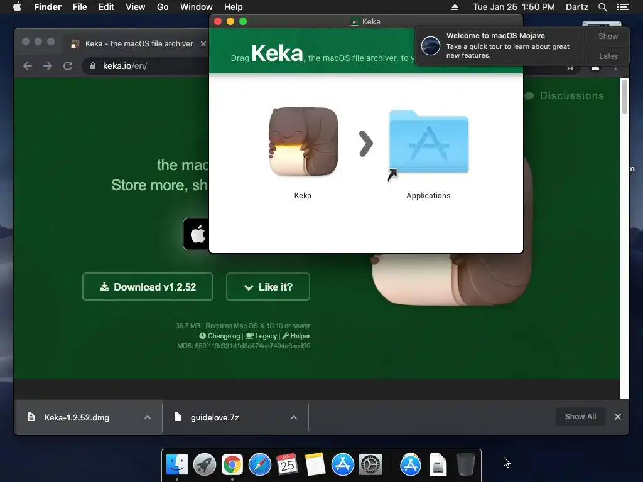643x482 pixels.
Task: Click the guidelove.7z download item
Action: pos(235,417)
